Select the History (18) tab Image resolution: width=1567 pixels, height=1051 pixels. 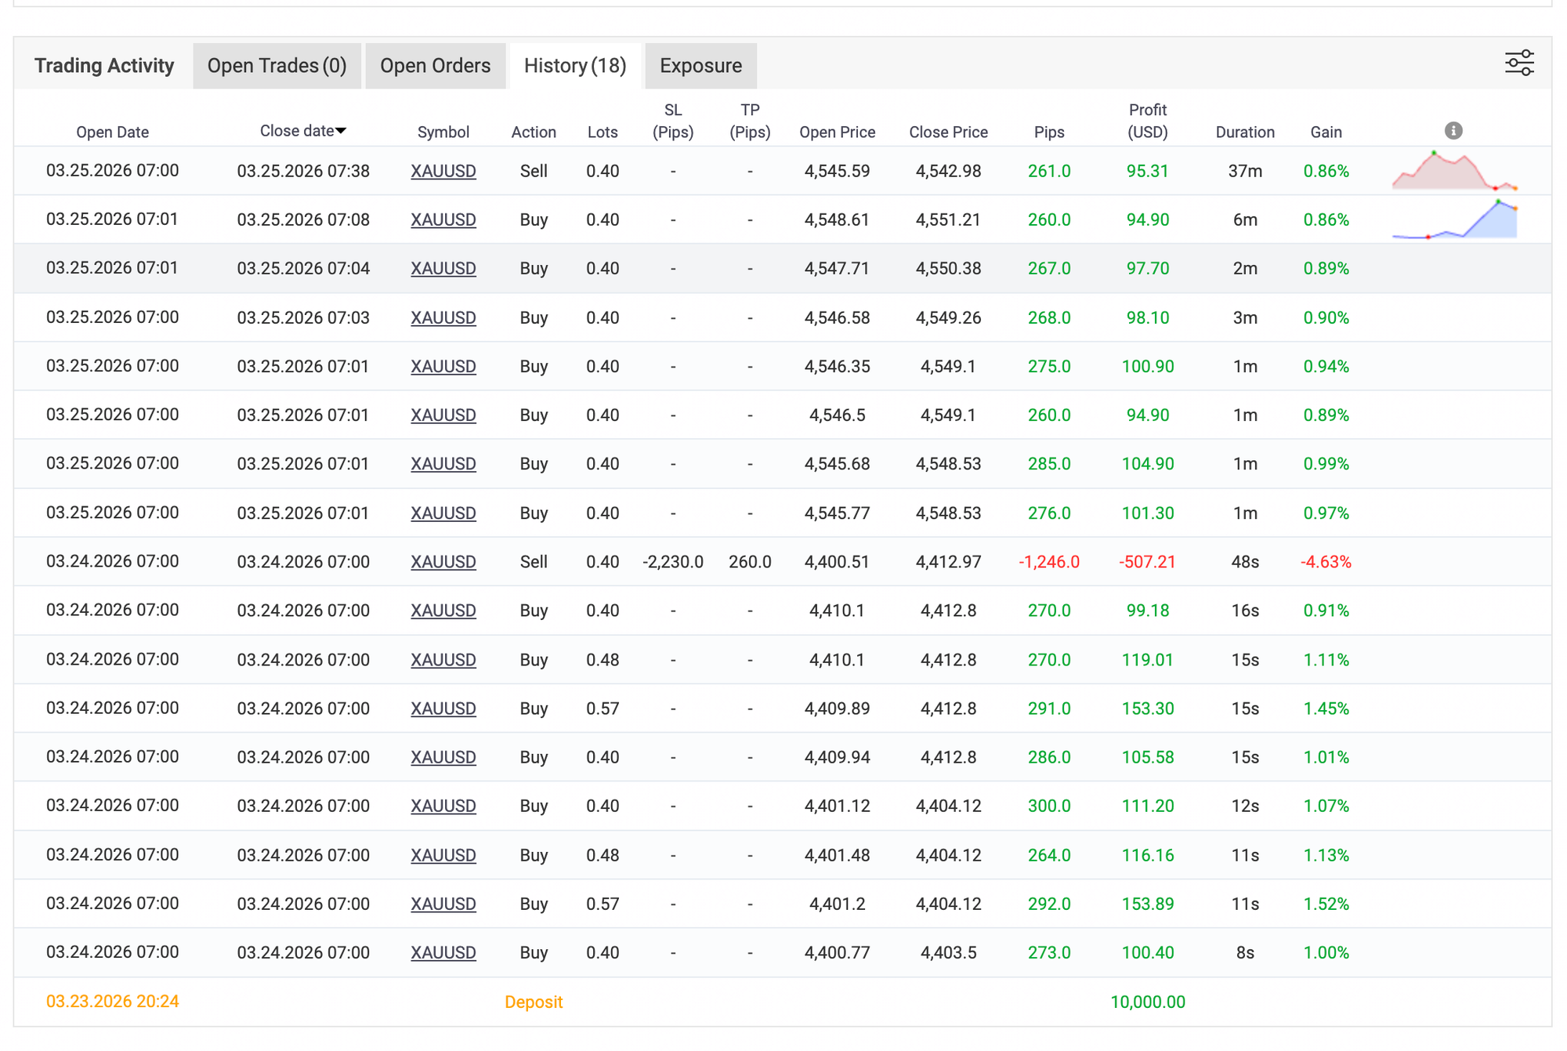[x=574, y=66]
